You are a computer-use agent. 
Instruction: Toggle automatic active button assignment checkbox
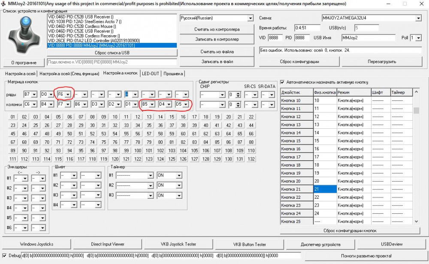pyautogui.click(x=282, y=82)
